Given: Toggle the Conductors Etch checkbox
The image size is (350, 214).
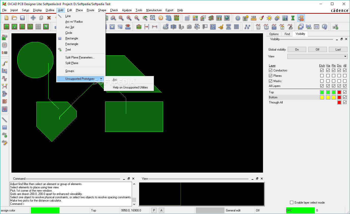Looking at the screenshot, I should click(322, 70).
